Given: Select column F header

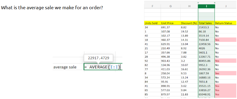Looking at the screenshot, I should (x=152, y=7).
